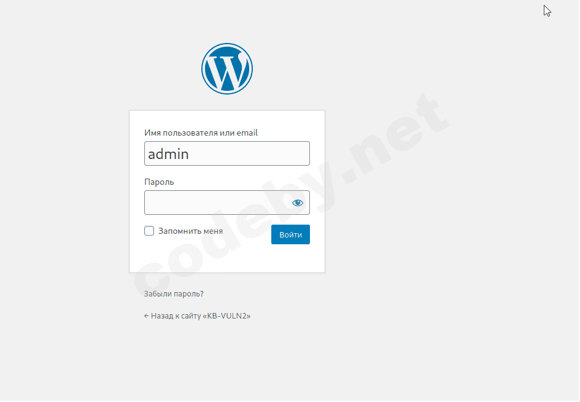Show password using the eye icon
Image resolution: width=580 pixels, height=402 pixels.
click(x=298, y=203)
